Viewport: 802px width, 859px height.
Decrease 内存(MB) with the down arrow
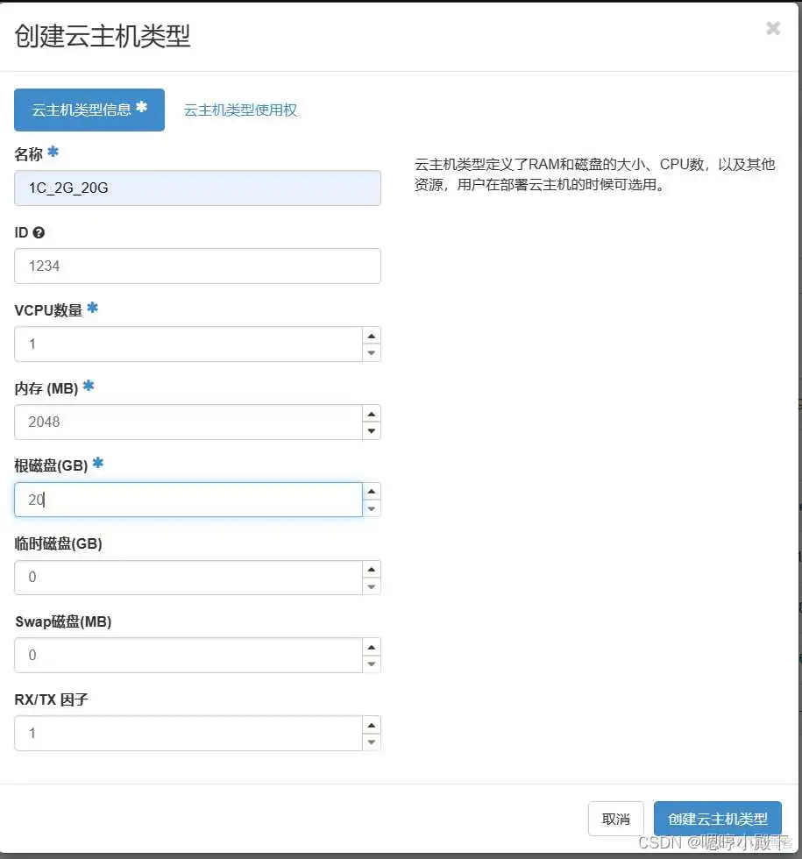pos(371,430)
